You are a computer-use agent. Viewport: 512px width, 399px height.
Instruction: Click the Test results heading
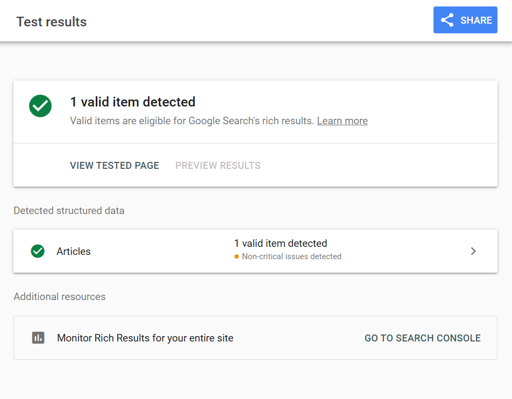click(51, 22)
